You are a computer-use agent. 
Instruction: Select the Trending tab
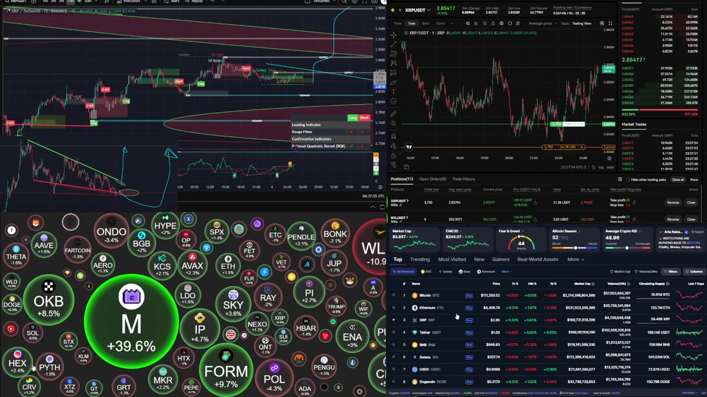(x=420, y=259)
